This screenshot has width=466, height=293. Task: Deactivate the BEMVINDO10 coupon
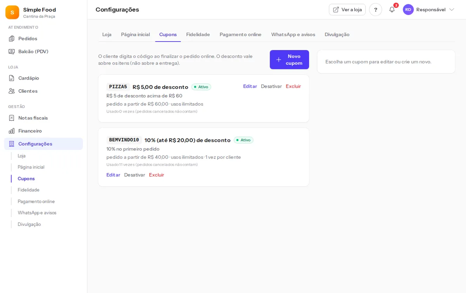click(x=135, y=175)
